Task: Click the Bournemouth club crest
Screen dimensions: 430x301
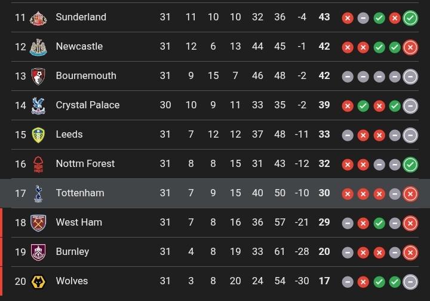Action: [39, 76]
